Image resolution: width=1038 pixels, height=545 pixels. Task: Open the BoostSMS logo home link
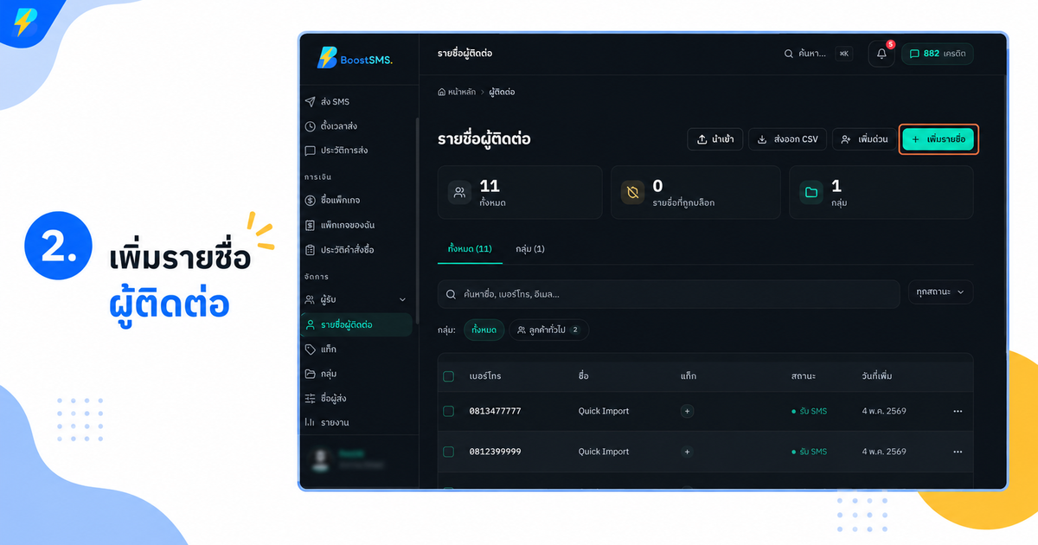pyautogui.click(x=355, y=57)
